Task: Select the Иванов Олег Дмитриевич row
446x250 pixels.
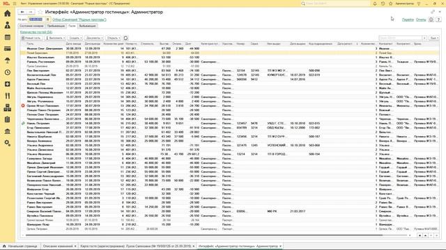Action: pyautogui.click(x=229, y=49)
